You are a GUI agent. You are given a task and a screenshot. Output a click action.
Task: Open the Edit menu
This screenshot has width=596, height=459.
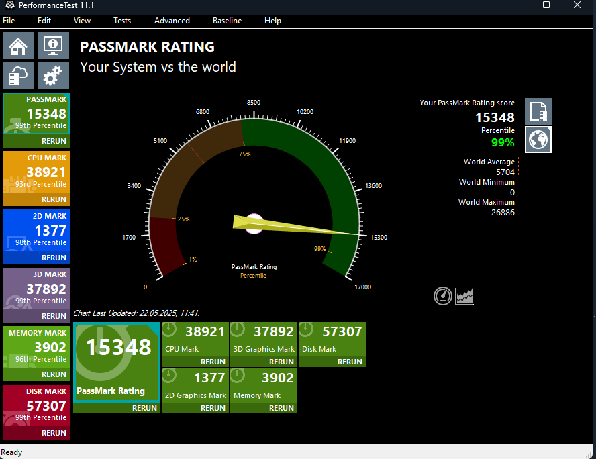pyautogui.click(x=44, y=21)
